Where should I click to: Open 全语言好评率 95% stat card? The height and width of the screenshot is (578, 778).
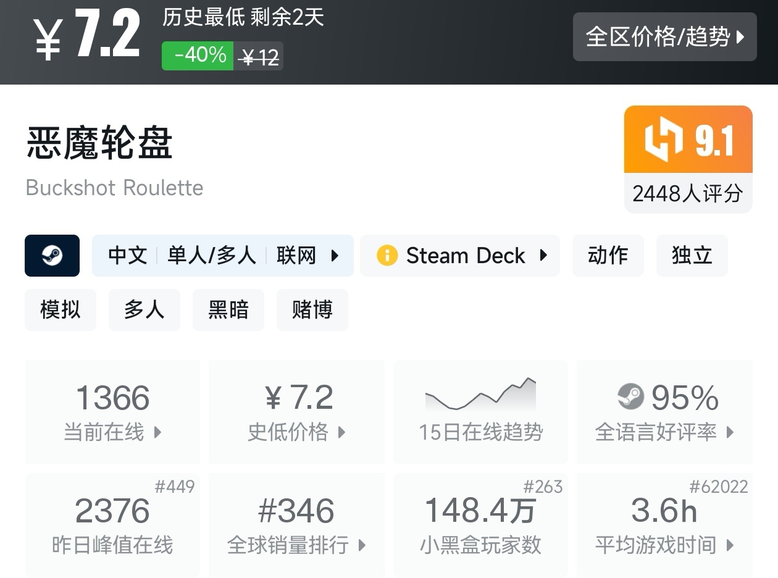pos(664,412)
